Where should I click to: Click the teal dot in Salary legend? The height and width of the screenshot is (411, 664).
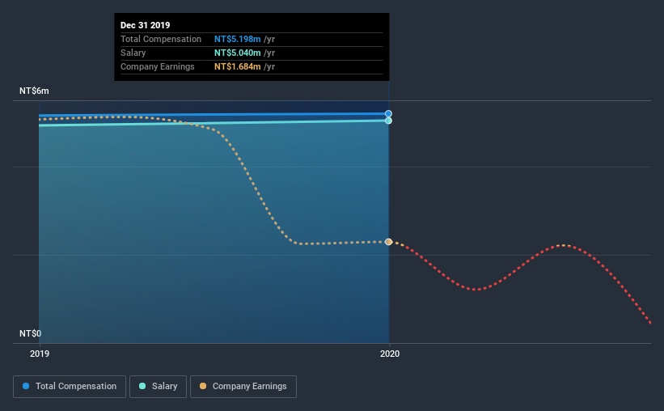pos(142,386)
